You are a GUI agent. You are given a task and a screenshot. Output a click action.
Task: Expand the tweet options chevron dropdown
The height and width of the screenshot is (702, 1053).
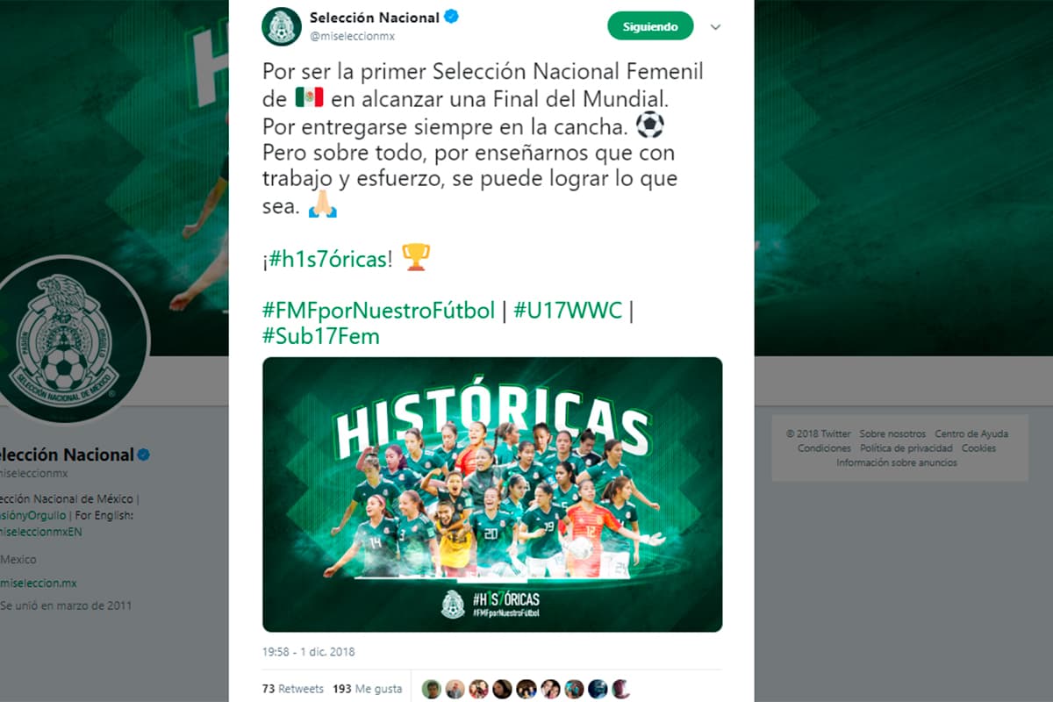coord(715,27)
